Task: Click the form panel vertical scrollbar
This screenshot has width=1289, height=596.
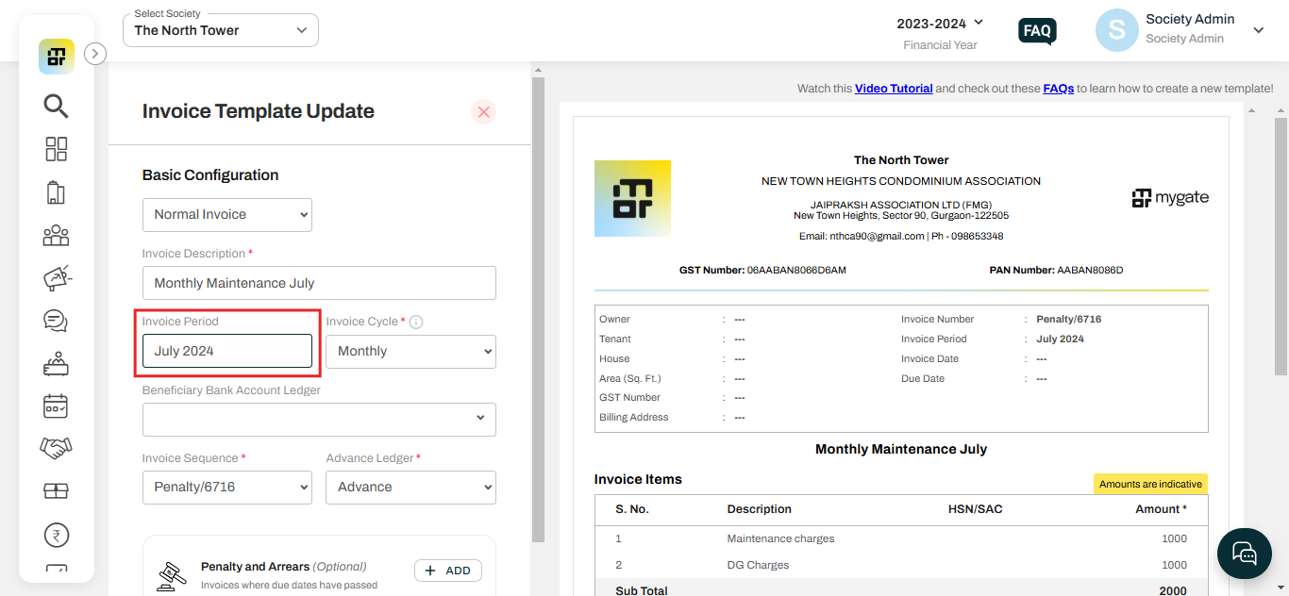Action: pos(538,309)
